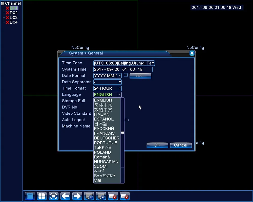Open the Time Format dropdown arrow
This screenshot has width=253, height=202.
pos(120,88)
